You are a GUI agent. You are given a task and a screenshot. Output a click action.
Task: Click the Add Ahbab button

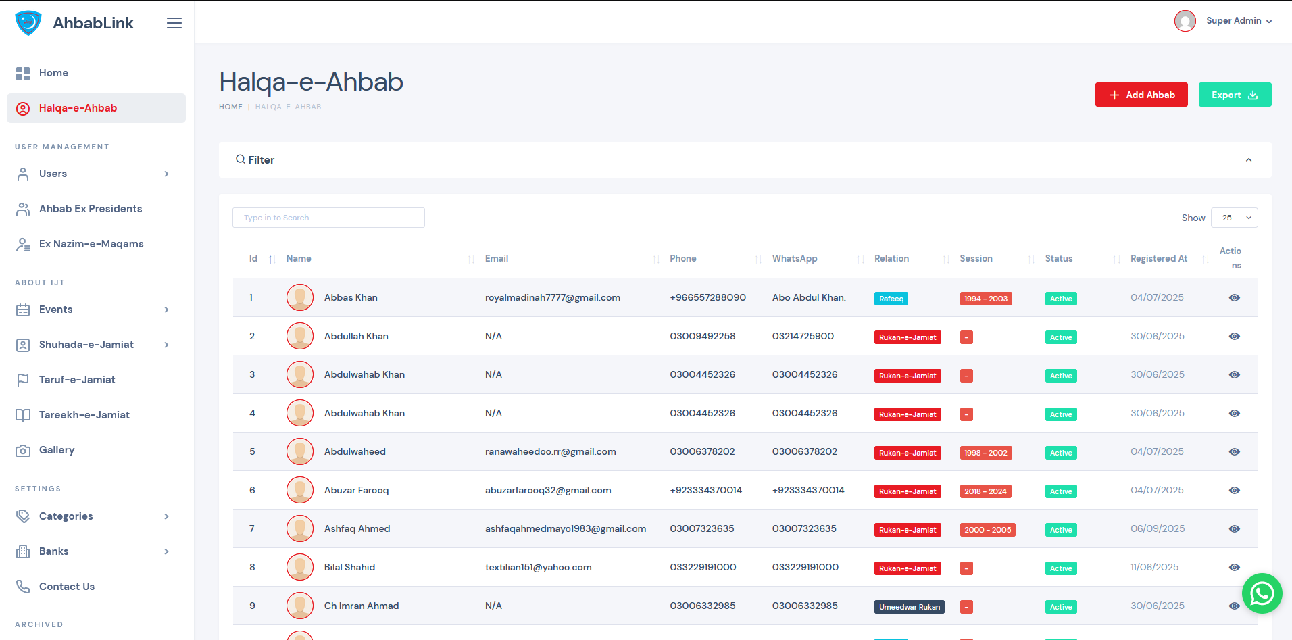point(1141,95)
